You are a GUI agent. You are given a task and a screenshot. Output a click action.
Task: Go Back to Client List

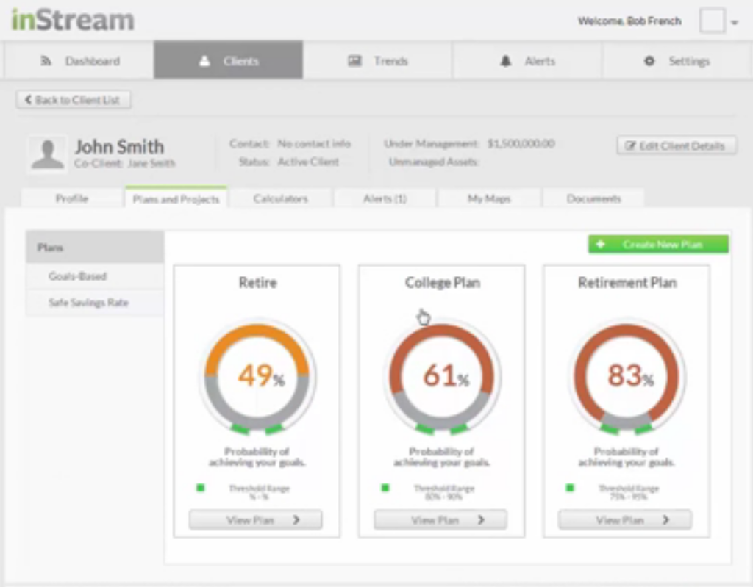(x=73, y=99)
